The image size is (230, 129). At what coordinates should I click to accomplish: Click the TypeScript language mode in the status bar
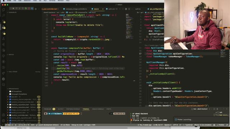click(188, 125)
